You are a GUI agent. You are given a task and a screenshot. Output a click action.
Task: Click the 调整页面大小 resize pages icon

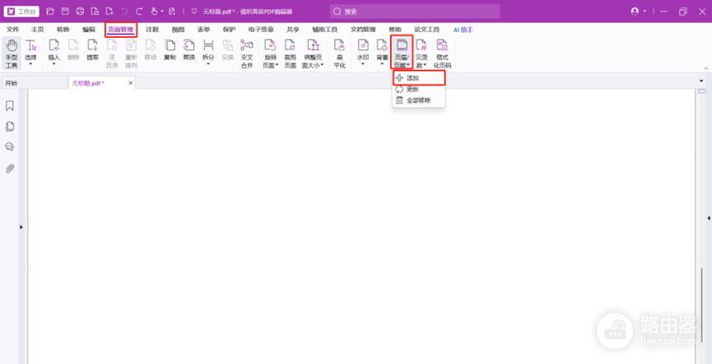[x=313, y=45]
